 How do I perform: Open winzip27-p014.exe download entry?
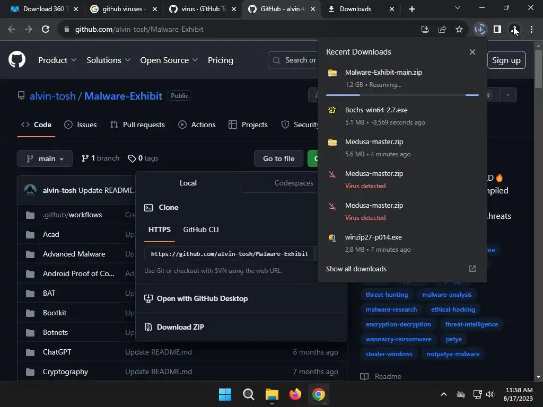click(x=402, y=243)
